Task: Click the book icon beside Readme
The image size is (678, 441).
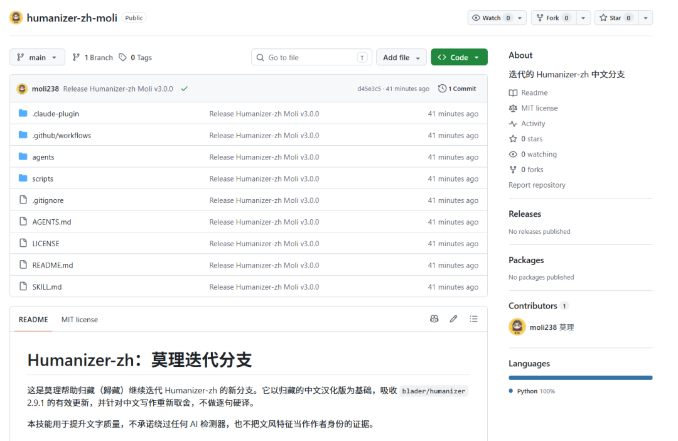Action: coord(513,92)
